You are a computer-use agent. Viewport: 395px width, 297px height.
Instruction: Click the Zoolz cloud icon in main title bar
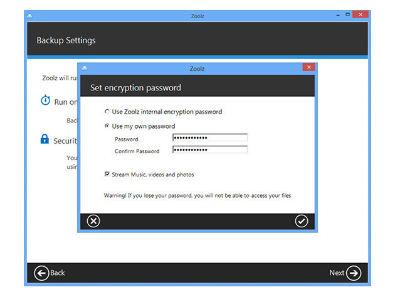(31, 15)
